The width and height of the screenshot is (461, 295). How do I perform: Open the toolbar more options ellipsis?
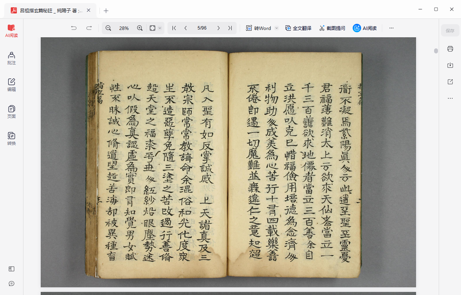pos(391,28)
